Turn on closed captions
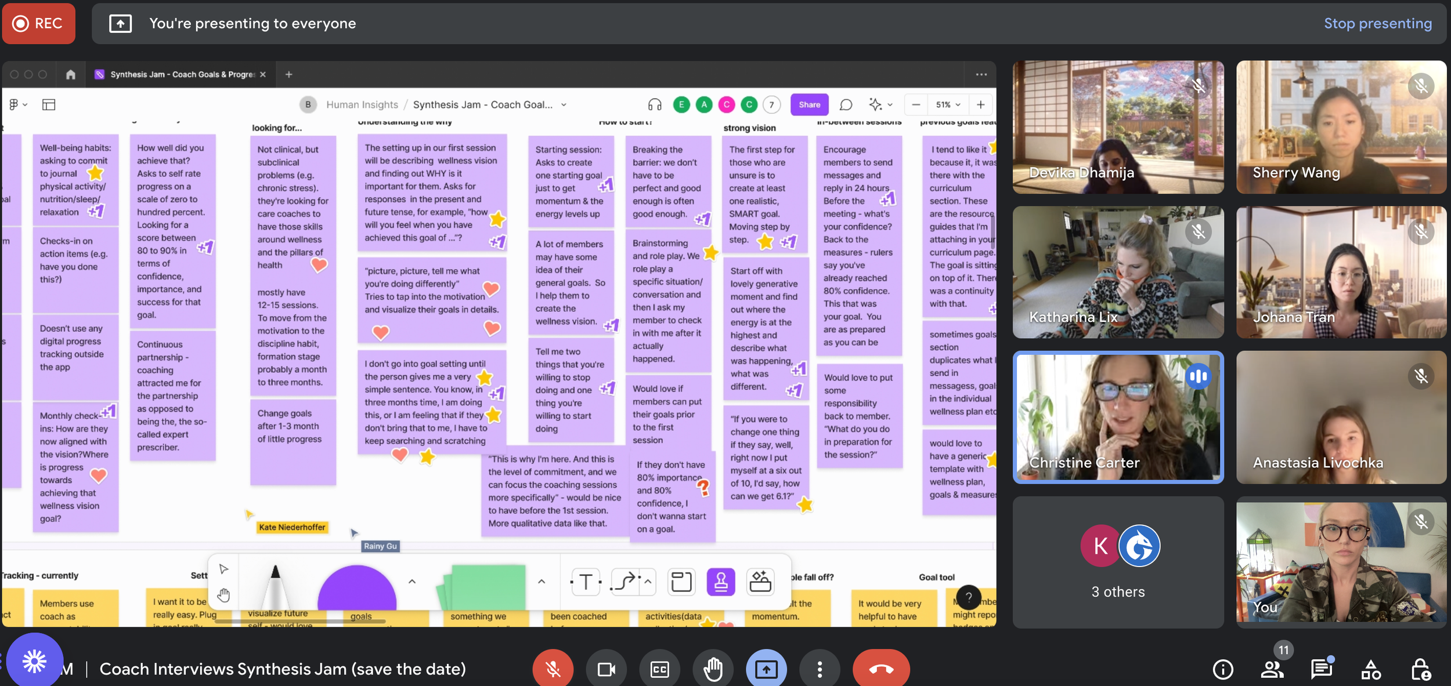Image resolution: width=1451 pixels, height=686 pixels. click(659, 669)
